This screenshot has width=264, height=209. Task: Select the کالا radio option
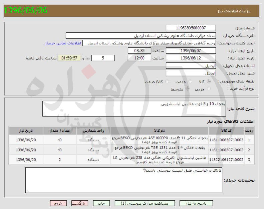[209, 81]
